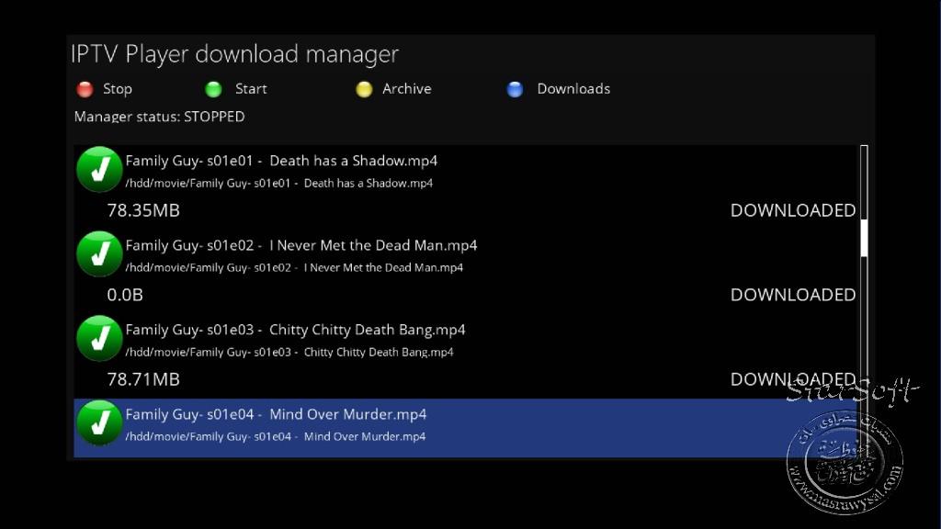Click the blue Downloads button icon

515,89
